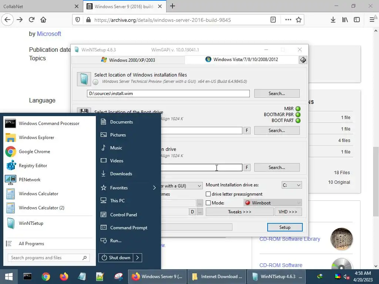The height and width of the screenshot is (284, 379).
Task: Click the muted volume tray icon
Action: [346, 277]
